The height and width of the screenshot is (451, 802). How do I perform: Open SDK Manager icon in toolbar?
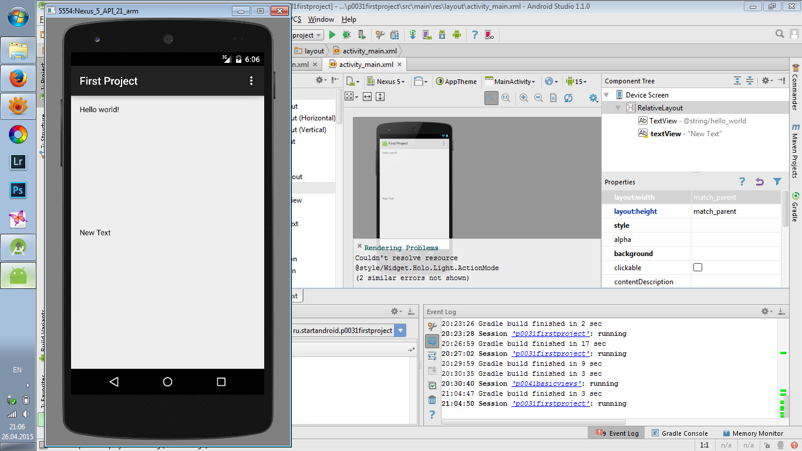[x=442, y=35]
